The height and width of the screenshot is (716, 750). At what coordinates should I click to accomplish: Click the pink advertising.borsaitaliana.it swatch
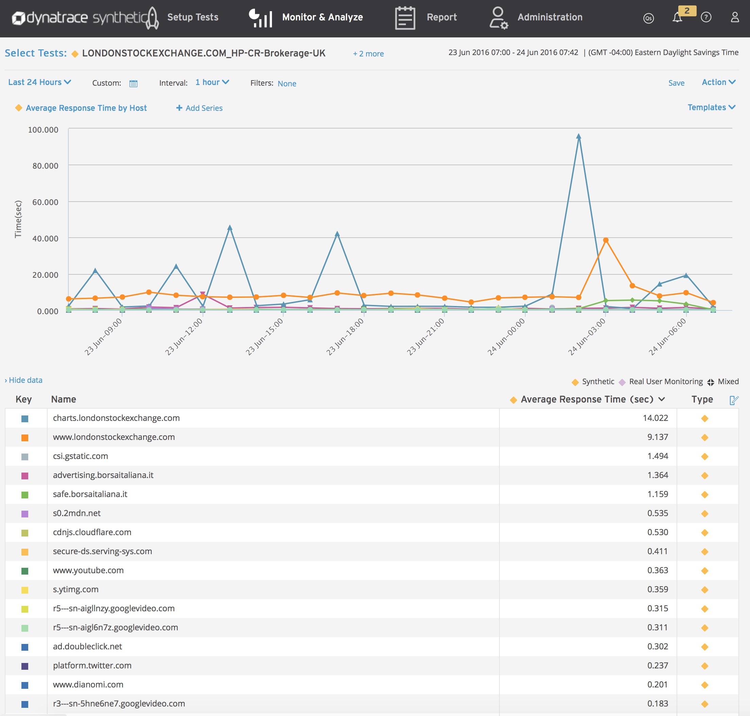pos(25,476)
